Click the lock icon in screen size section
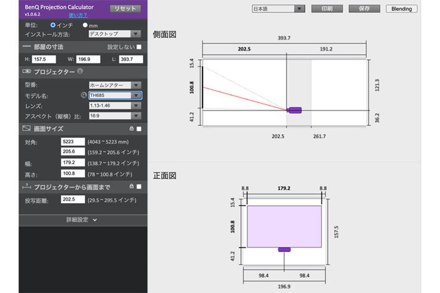The height and width of the screenshot is (293, 440). [131, 129]
